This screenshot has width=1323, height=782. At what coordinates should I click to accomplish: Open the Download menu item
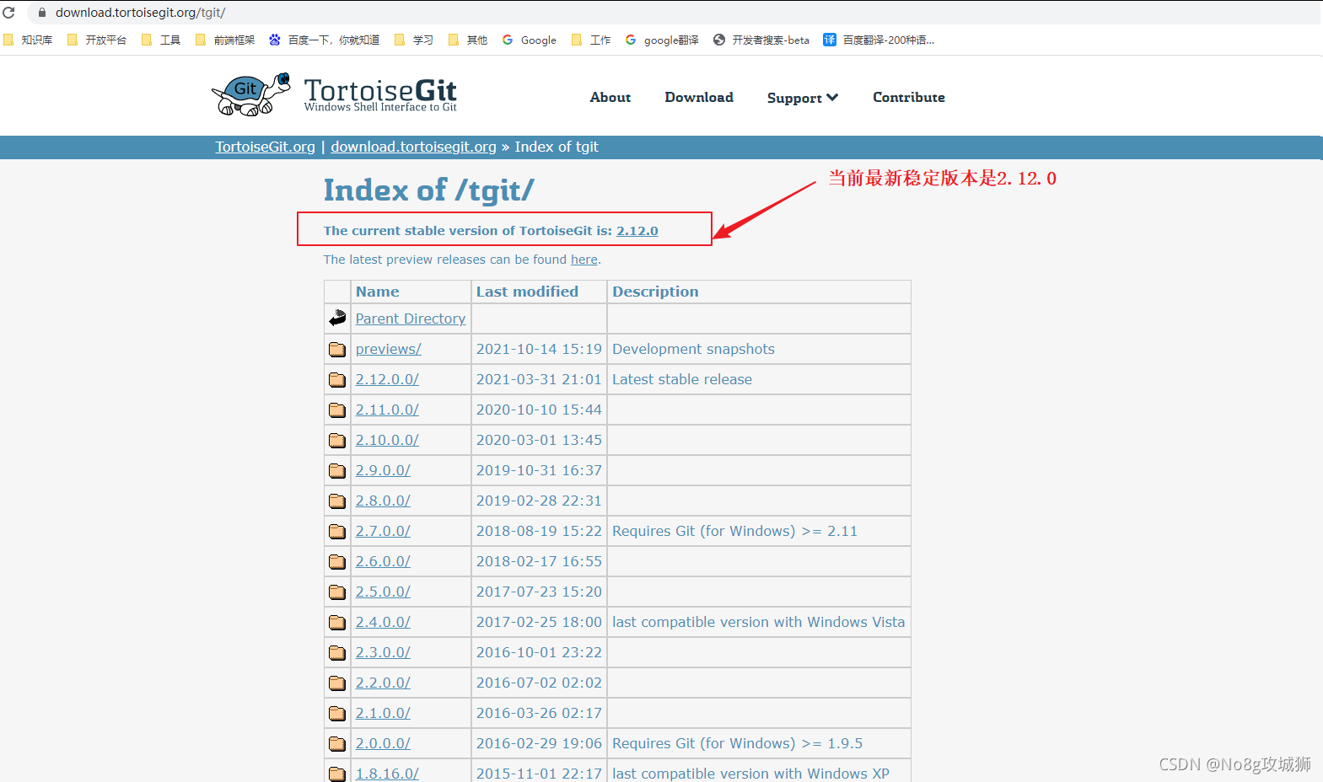[x=699, y=98]
